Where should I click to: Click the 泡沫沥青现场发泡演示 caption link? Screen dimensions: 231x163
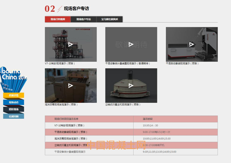pyautogui.click(x=61, y=104)
